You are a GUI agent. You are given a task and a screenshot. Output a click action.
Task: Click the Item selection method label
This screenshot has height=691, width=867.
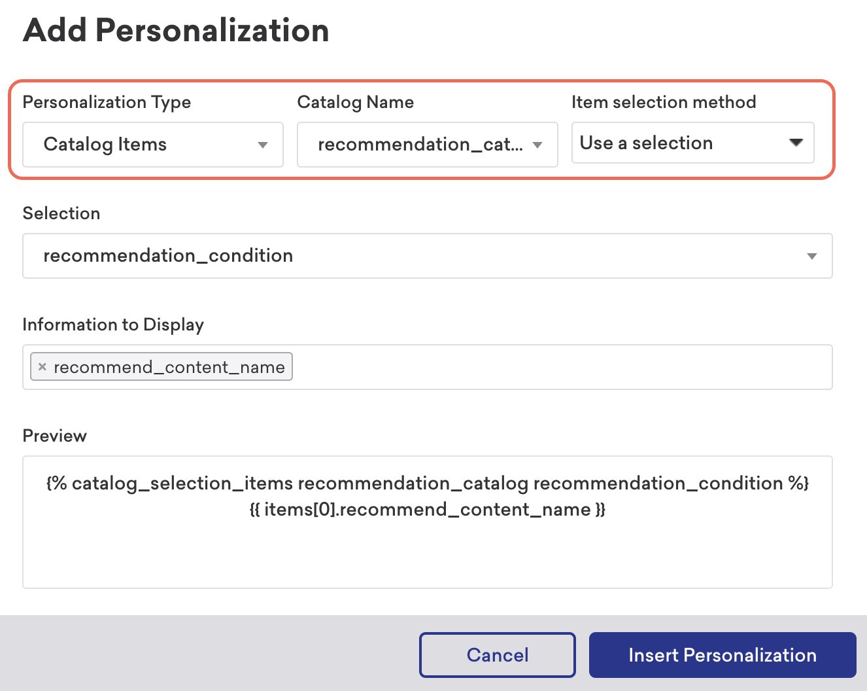coord(664,102)
